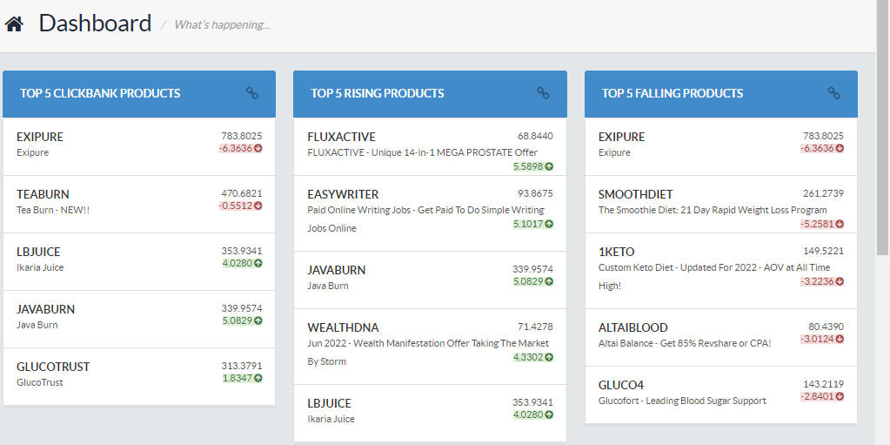890x445 pixels.
Task: Click gravity value 313.3791 for GLUCOTRUST
Action: (x=242, y=366)
